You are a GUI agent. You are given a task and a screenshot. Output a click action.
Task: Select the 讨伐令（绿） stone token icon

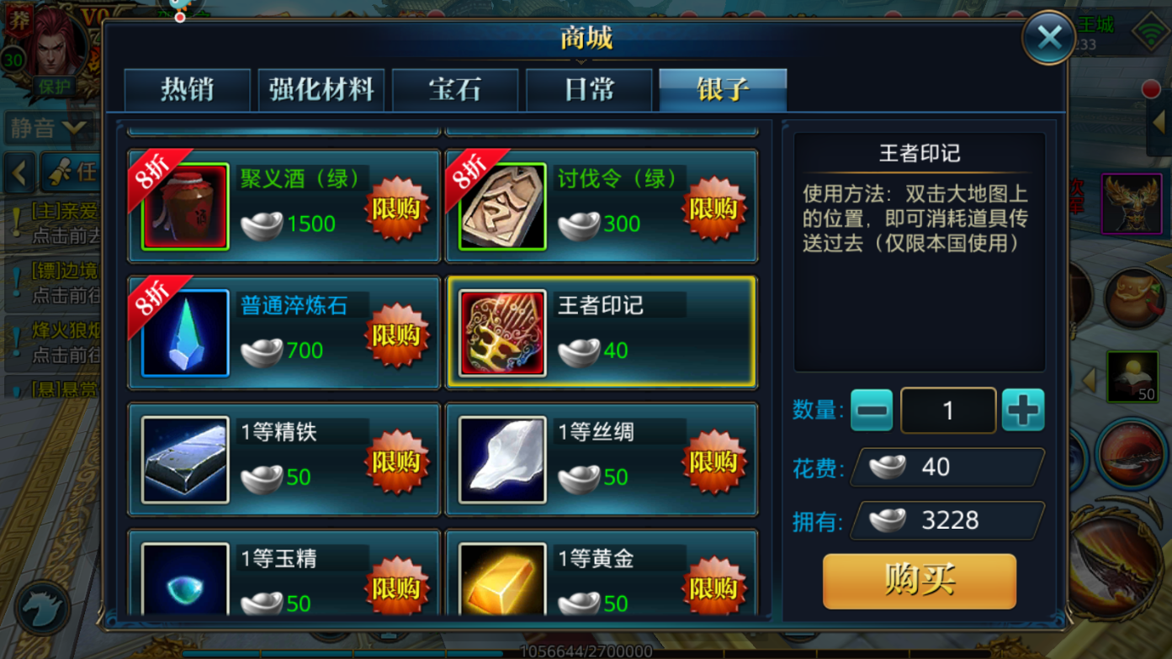502,207
